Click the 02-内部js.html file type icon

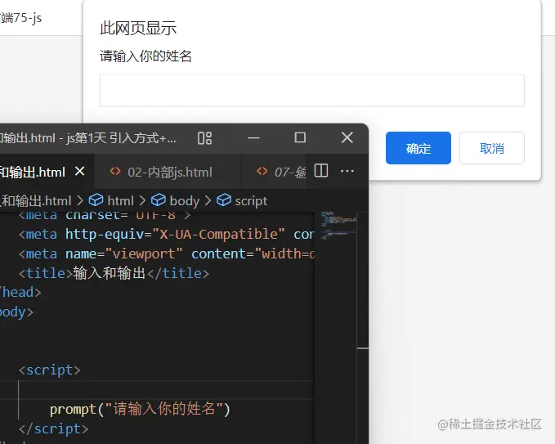click(x=115, y=172)
